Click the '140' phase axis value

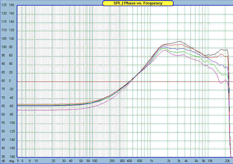coord(12,22)
